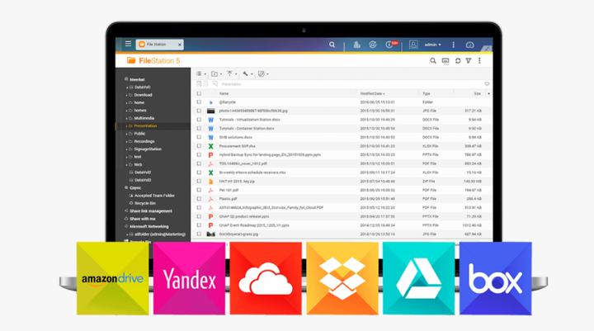This screenshot has height=331, width=594.
Task: Expand the Download folder tree arrow
Action: click(126, 95)
